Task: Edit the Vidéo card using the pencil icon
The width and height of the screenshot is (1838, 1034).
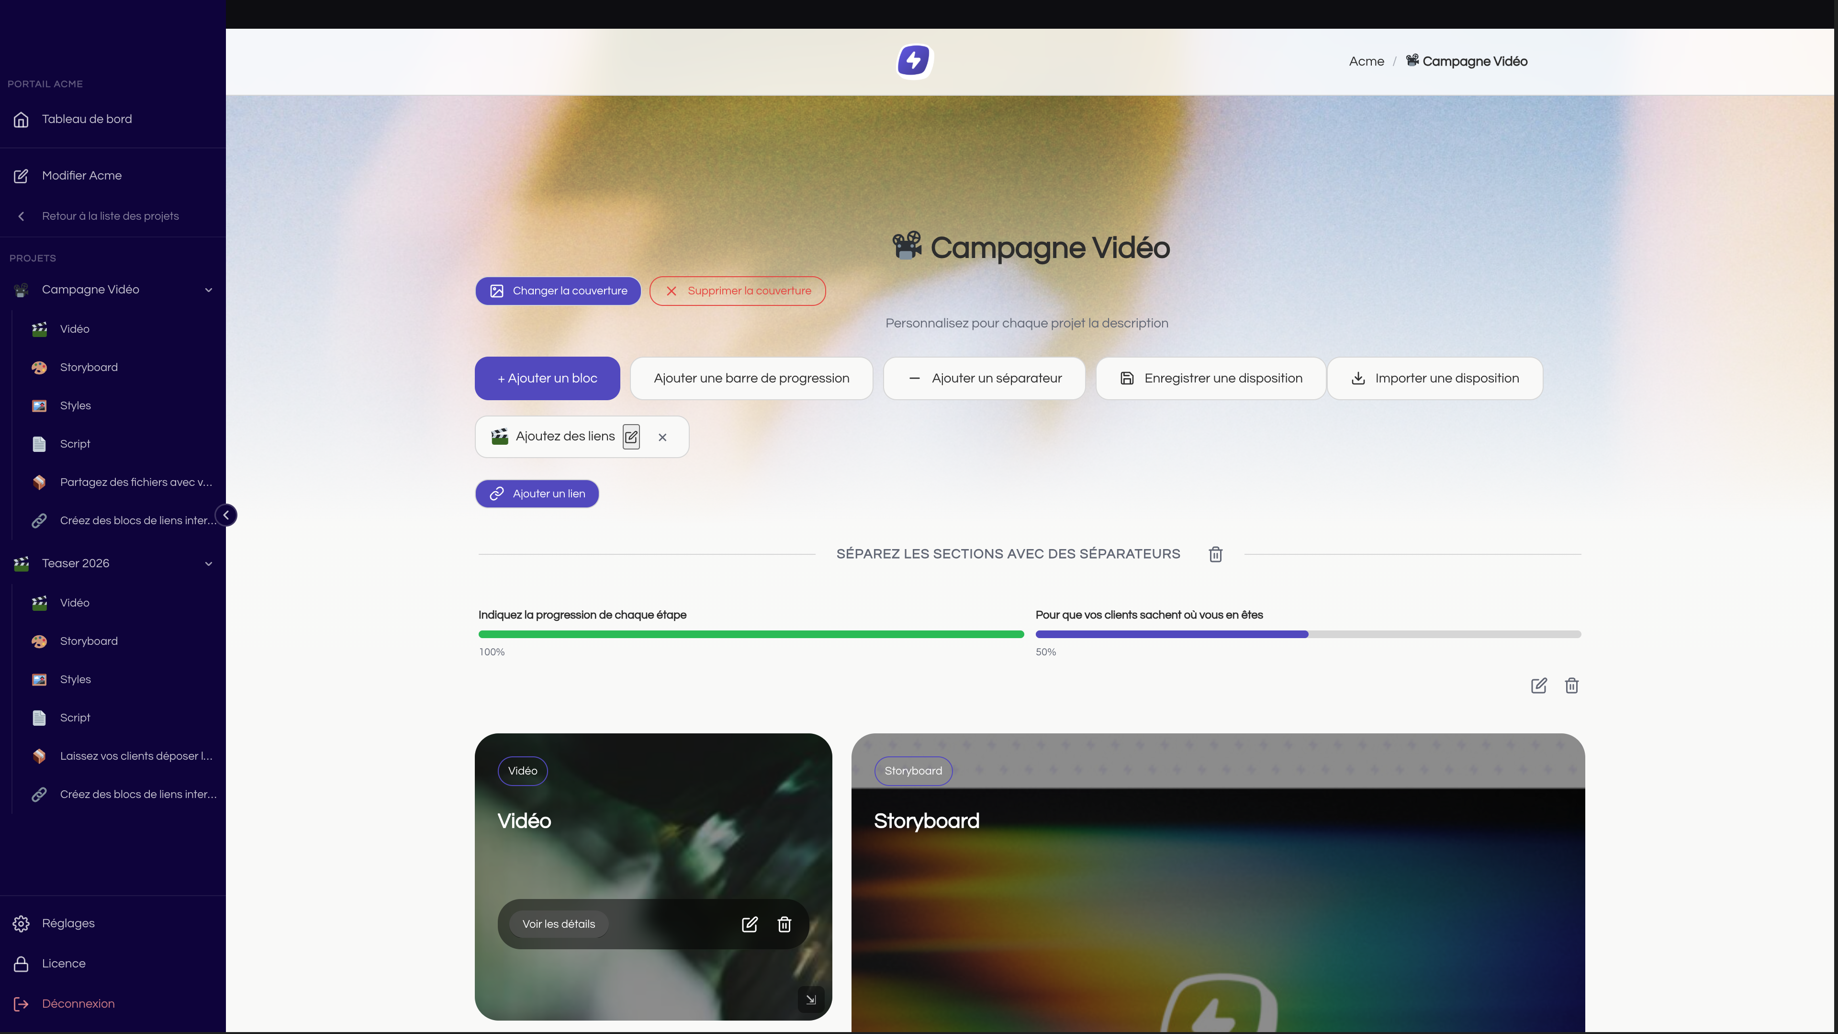Action: pyautogui.click(x=749, y=924)
